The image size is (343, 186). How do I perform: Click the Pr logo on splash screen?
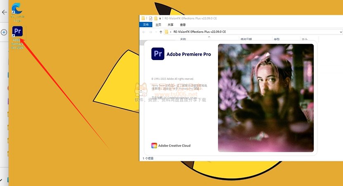pyautogui.click(x=158, y=54)
